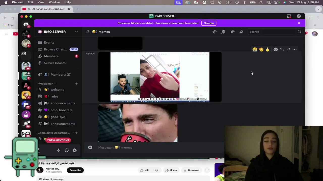Open the YouTube hamburger guide menu
Image resolution: width=323 pixels, height=181 pixels.
(6, 34)
